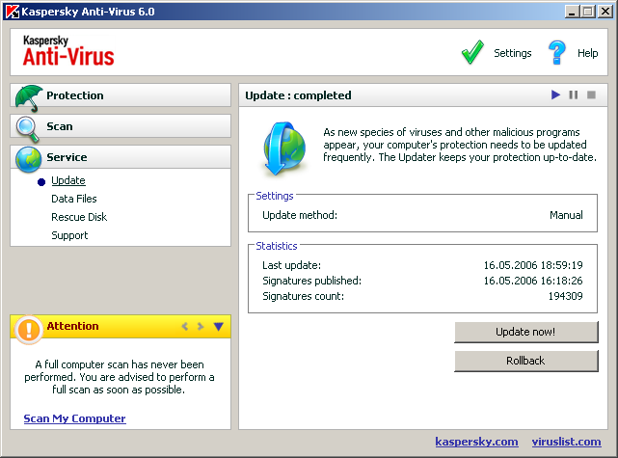Click the globe Service icon
The width and height of the screenshot is (618, 458).
pyautogui.click(x=28, y=159)
